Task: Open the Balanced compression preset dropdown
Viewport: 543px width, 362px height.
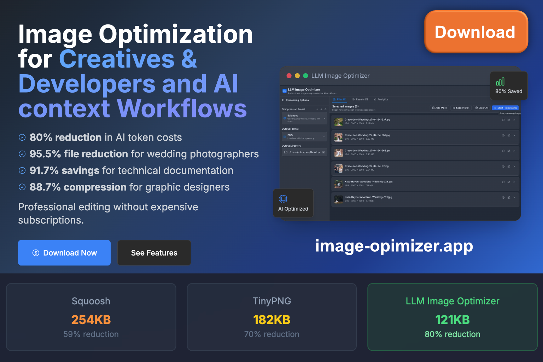Action: (x=304, y=118)
